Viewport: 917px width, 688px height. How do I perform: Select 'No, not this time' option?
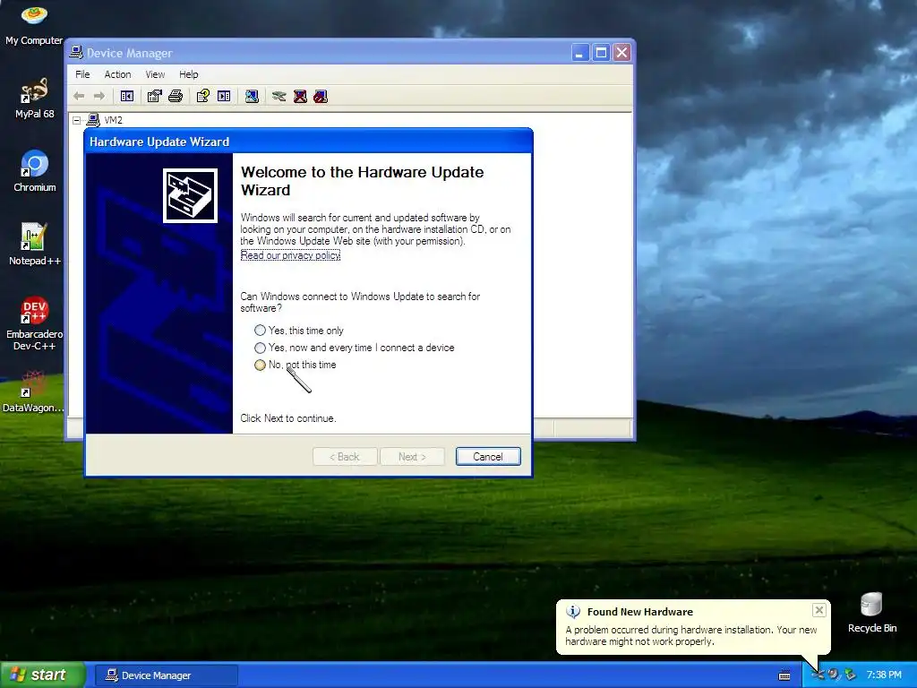(296, 365)
